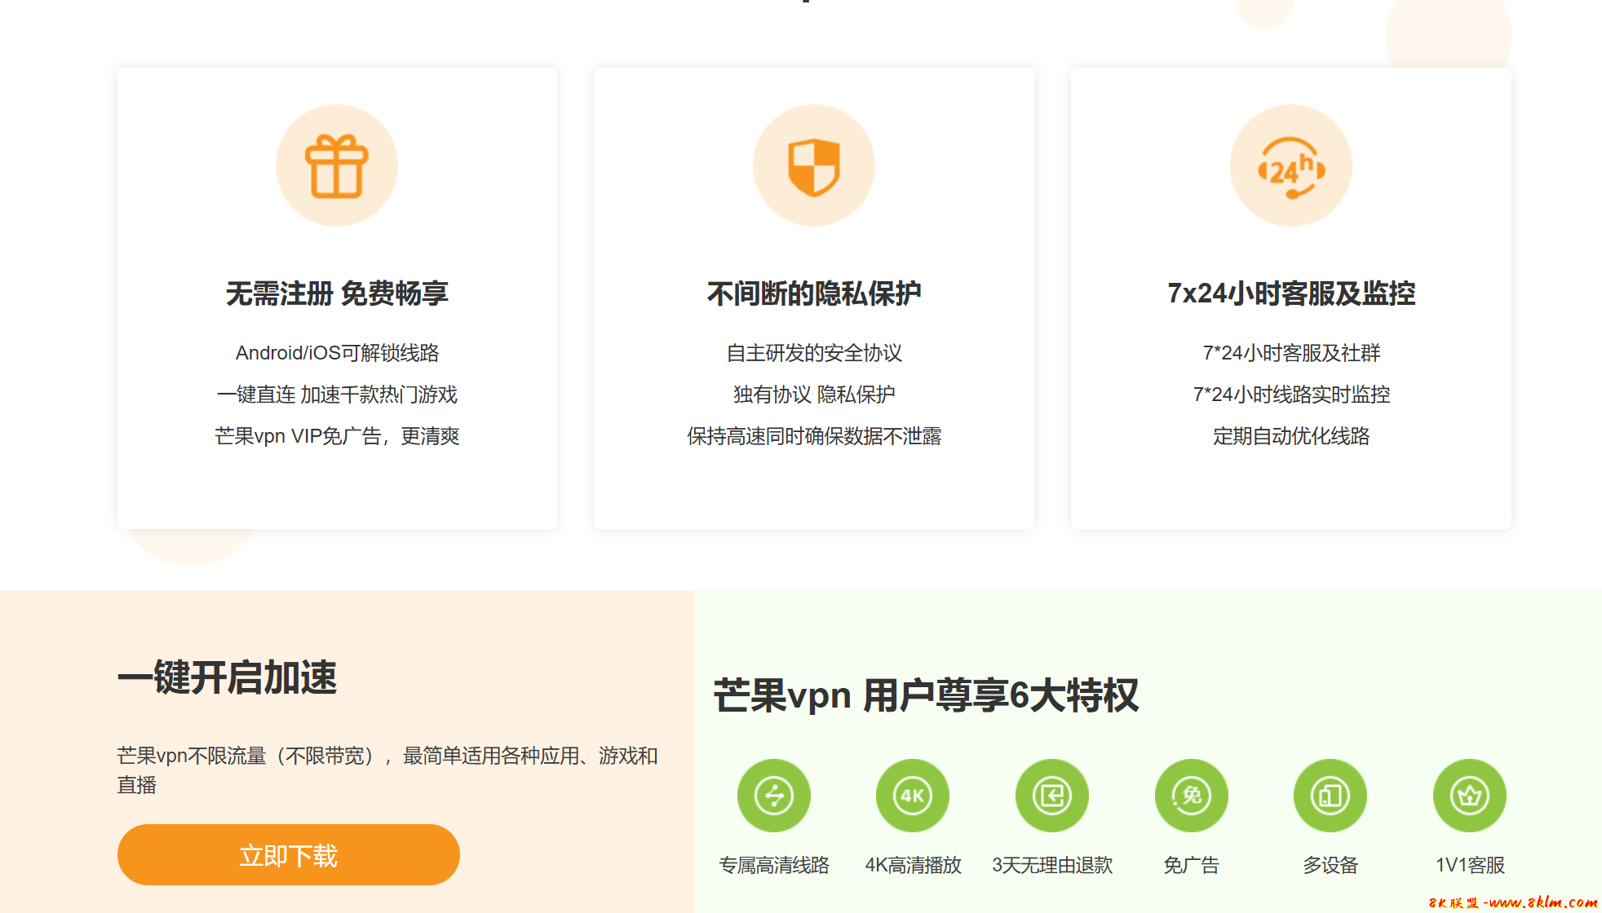Click the green 4K playback icon
Viewport: 1602px width, 913px height.
point(913,796)
